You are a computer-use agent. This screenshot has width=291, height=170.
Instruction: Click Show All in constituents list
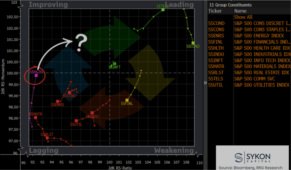pyautogui.click(x=243, y=17)
